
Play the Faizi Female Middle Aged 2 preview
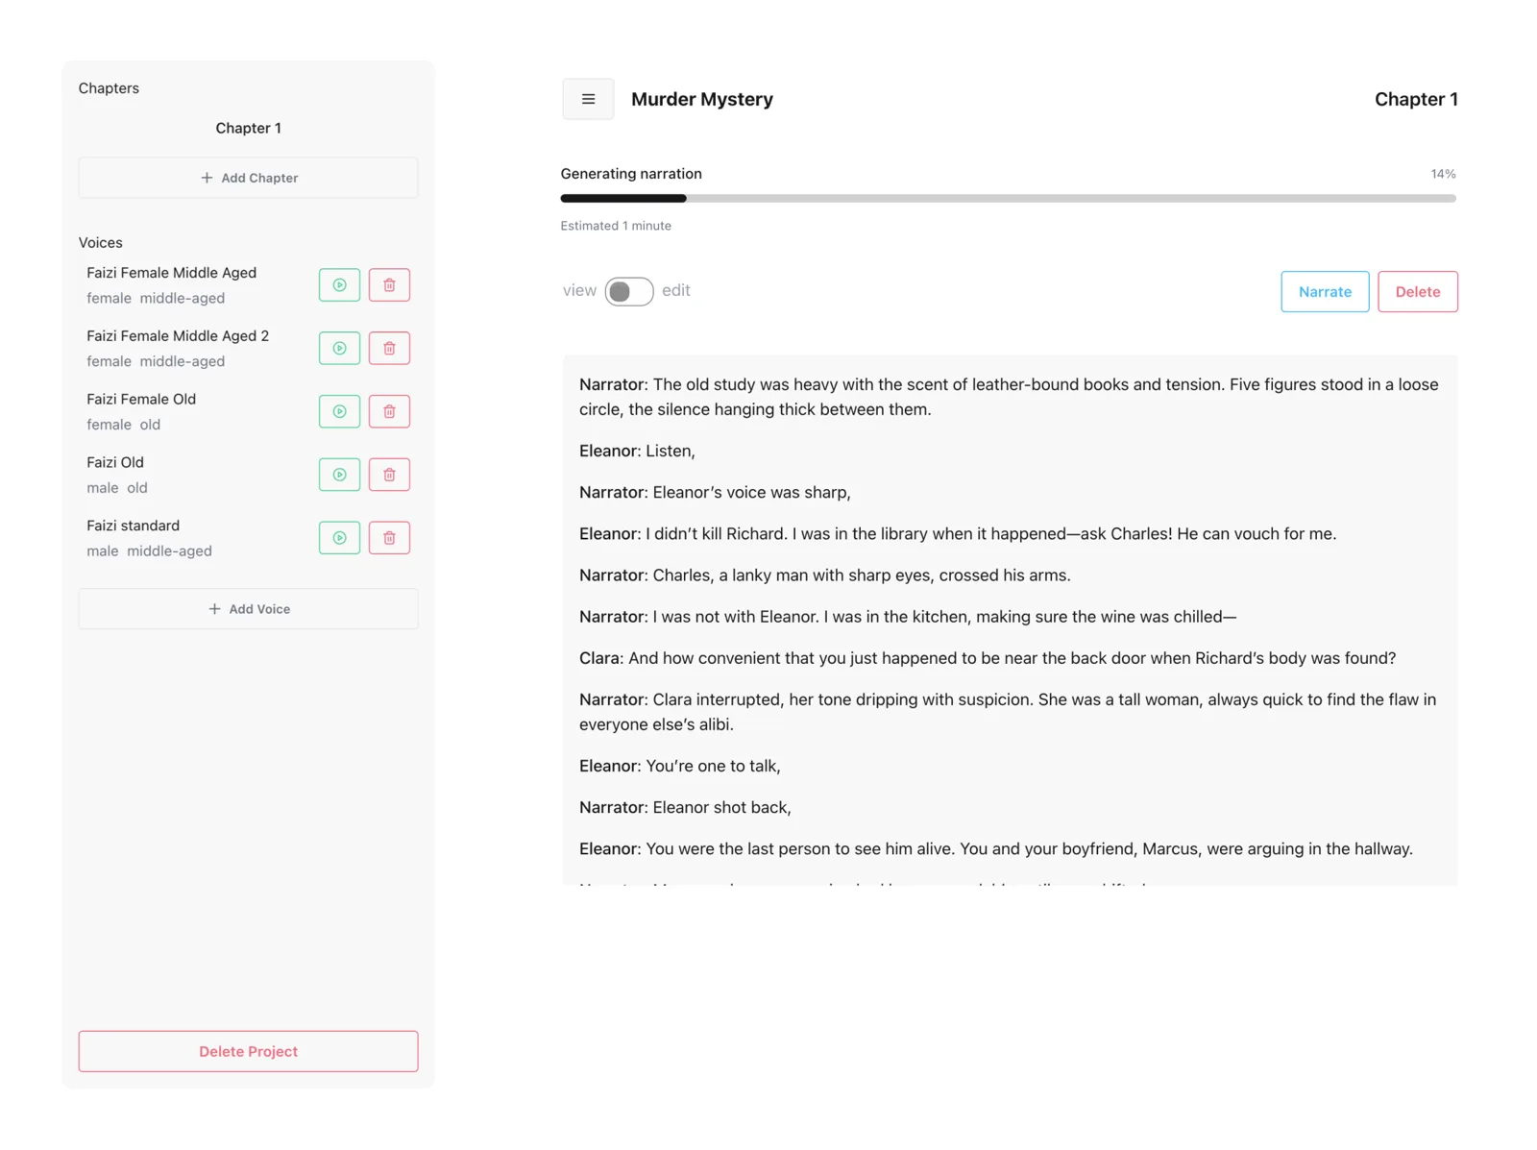click(339, 348)
